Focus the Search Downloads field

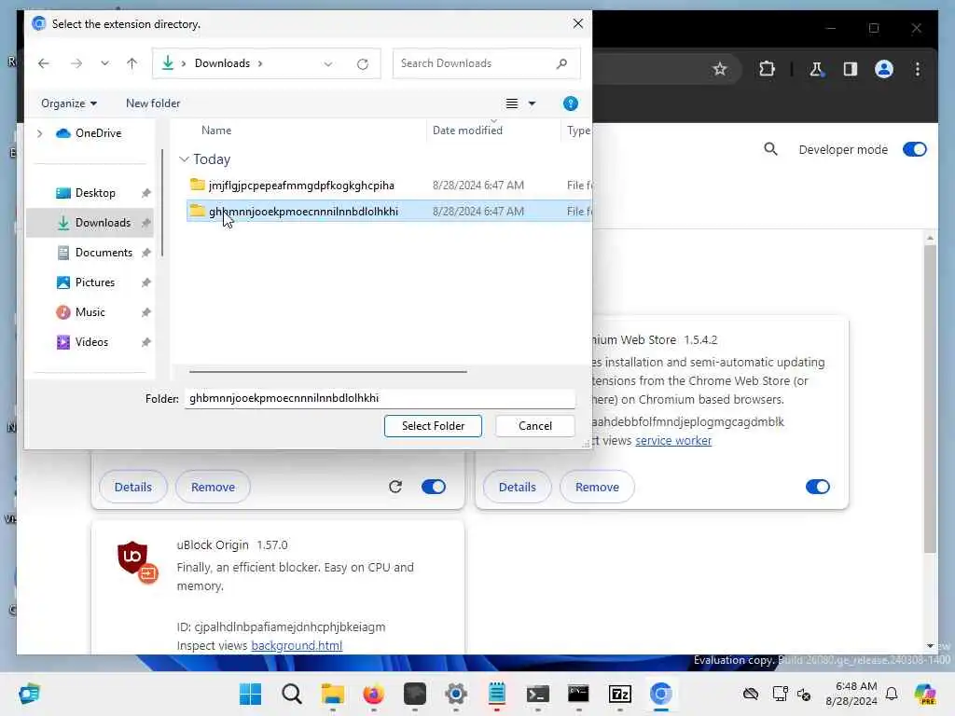486,63
